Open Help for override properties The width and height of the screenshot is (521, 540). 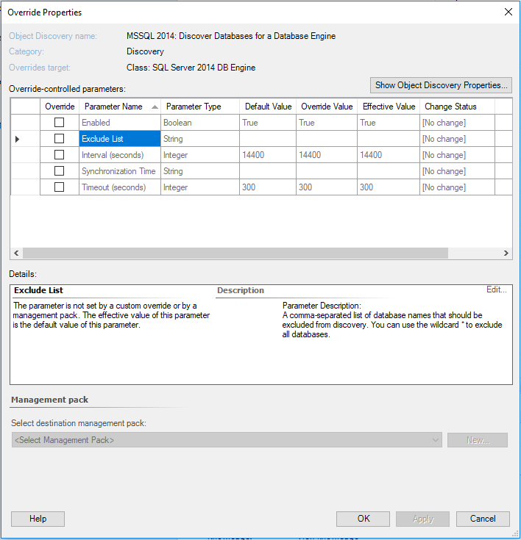[x=38, y=519]
